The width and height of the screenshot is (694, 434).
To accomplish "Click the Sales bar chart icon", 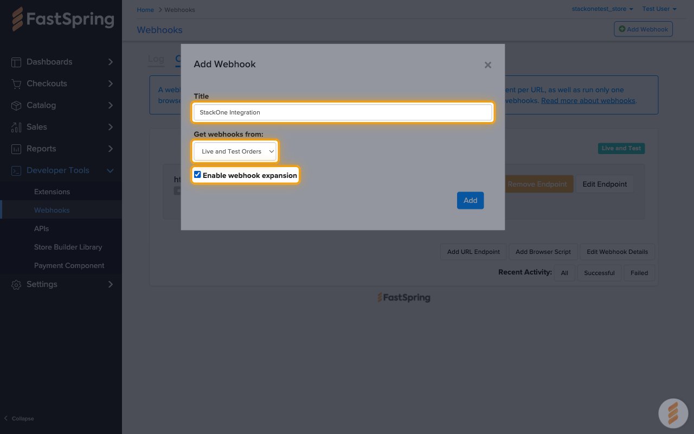I will [x=16, y=127].
